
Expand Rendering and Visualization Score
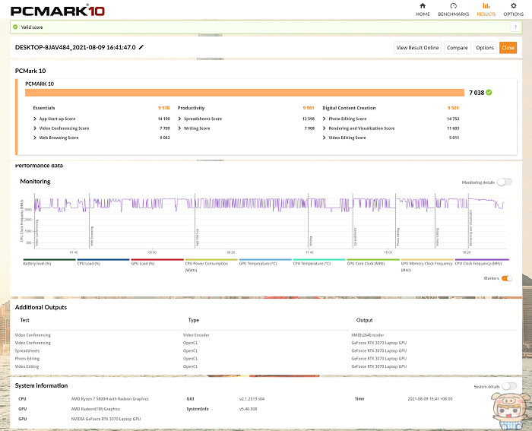tap(324, 128)
